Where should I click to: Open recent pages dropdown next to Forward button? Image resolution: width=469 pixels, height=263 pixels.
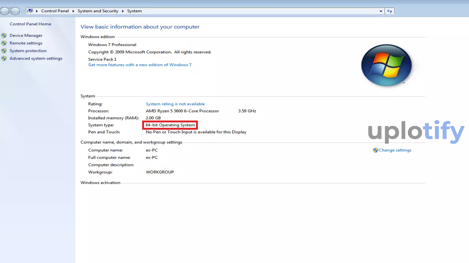(x=23, y=11)
